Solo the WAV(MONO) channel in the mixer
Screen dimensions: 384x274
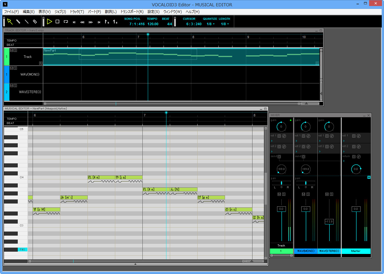pos(308,194)
